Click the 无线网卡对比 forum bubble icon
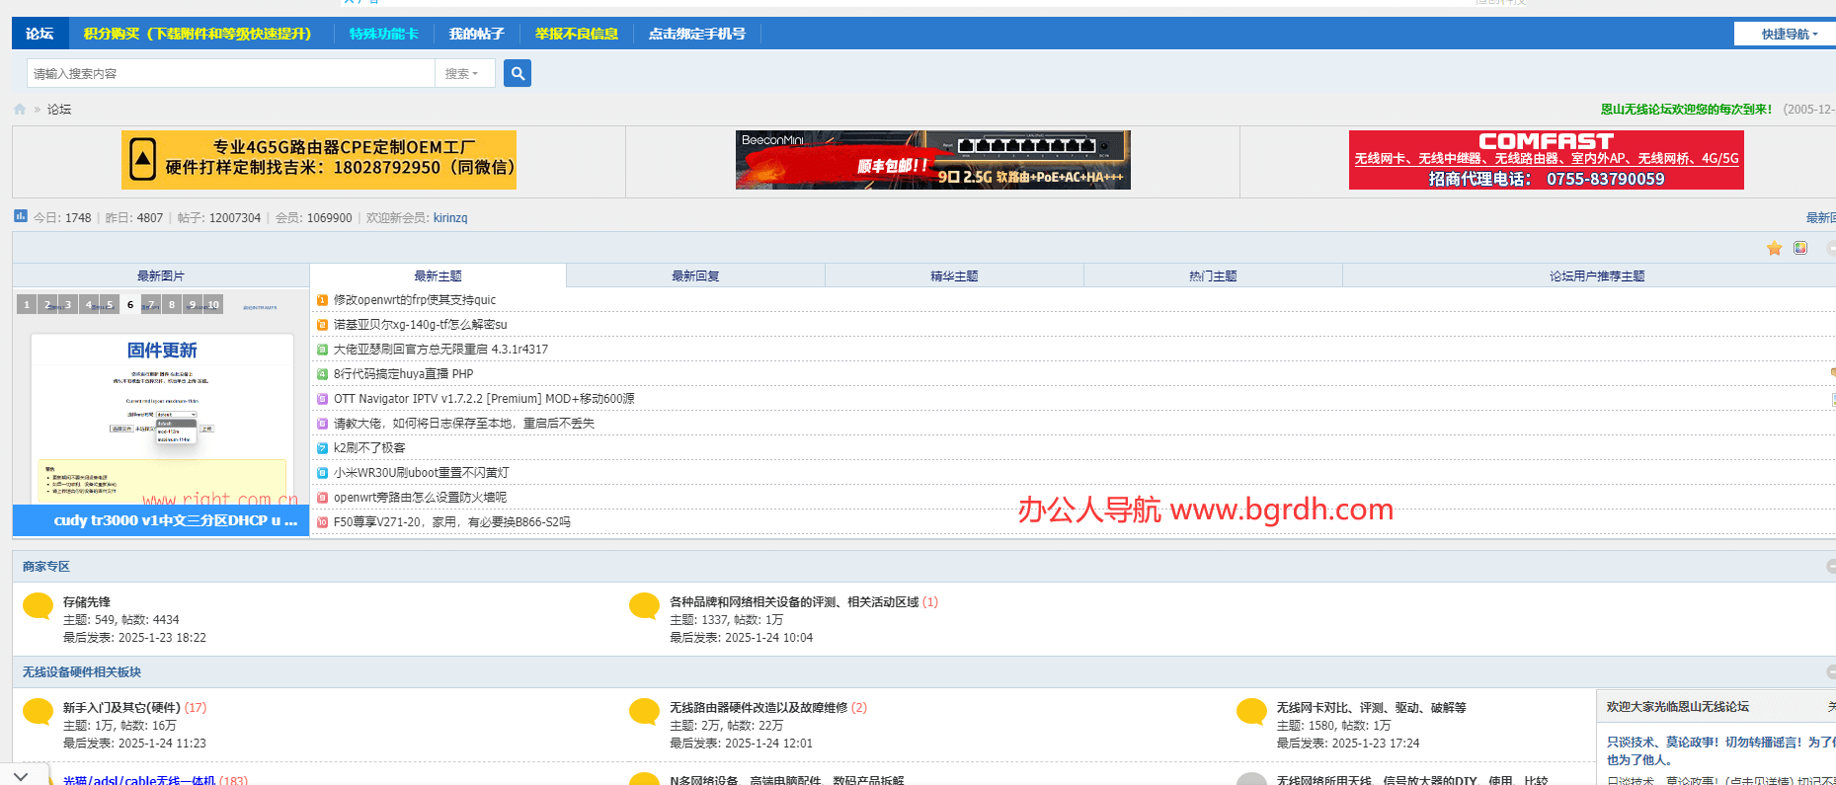 click(1251, 711)
